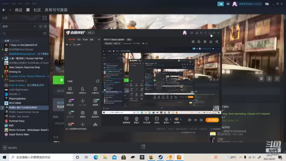
Task: Open the Windows Start menu
Action: 4,157
